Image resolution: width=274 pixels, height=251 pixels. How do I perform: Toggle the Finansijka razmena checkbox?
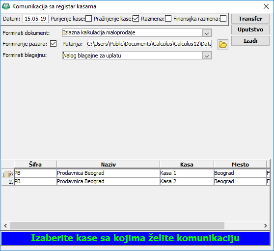pos(223,19)
